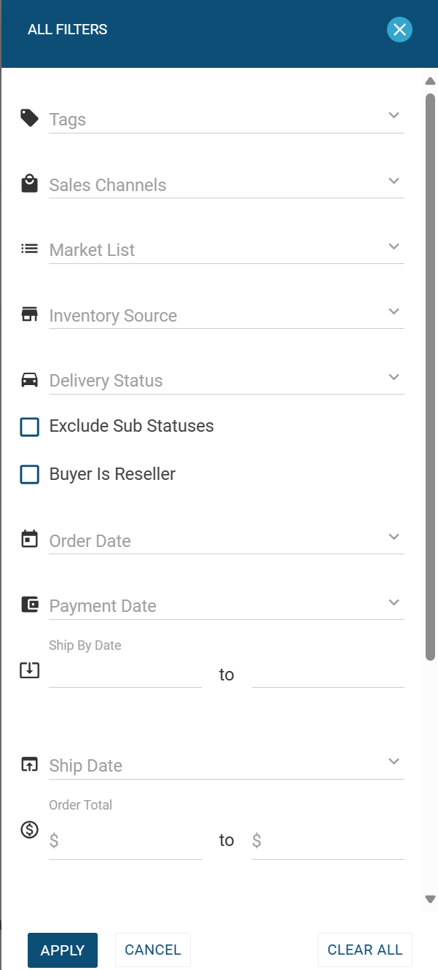Click the scrollbar down arrow
Viewport: 438px width, 970px height.
click(430, 899)
